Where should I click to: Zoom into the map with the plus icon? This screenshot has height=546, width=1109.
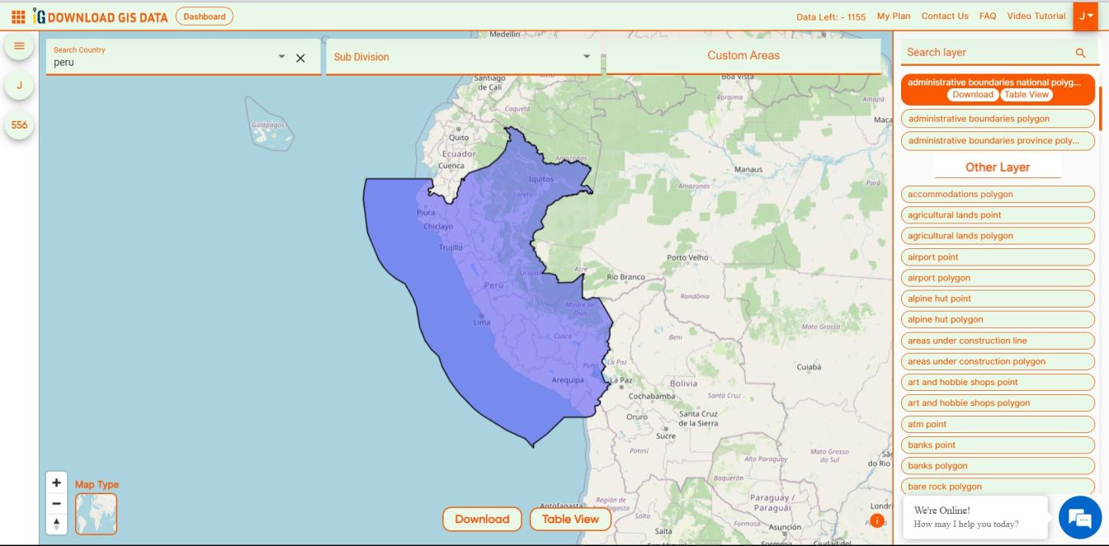coord(55,482)
